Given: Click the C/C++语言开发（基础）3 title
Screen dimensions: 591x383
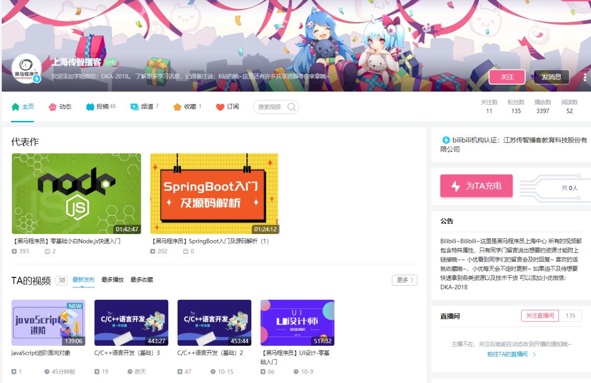Looking at the screenshot, I should click(127, 353).
